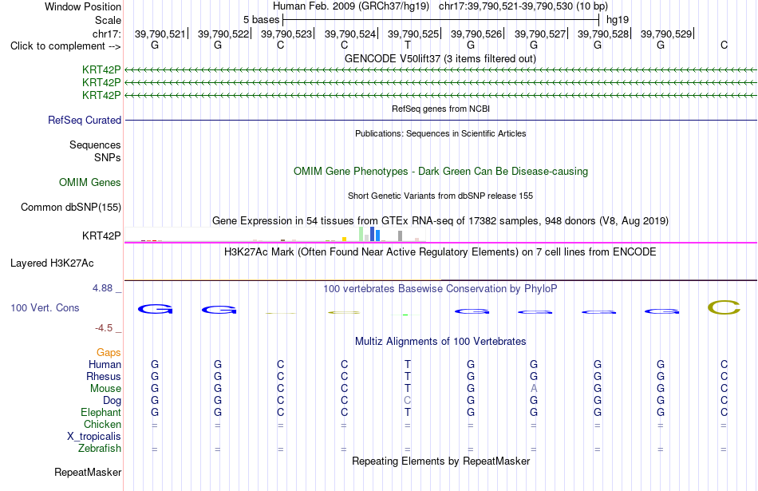The height and width of the screenshot is (491, 758).
Task: Click the KRT42P label of the GTEx expression track
Action: 101,236
